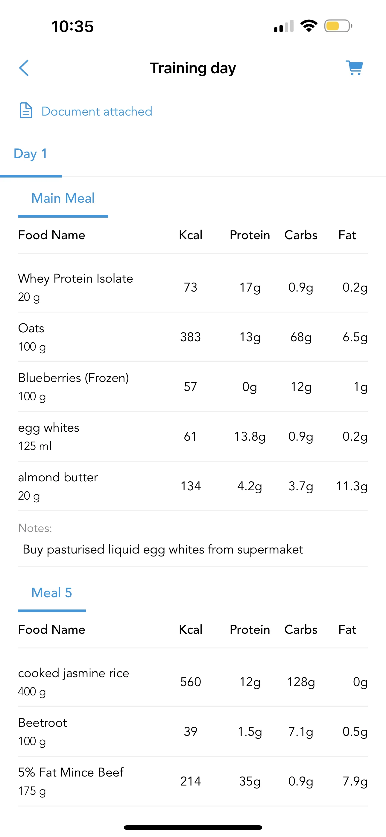The height and width of the screenshot is (837, 386).
Task: Tap the cellular signal icon
Action: (x=284, y=26)
